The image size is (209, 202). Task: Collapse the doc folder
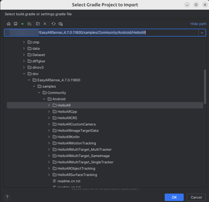pyautogui.click(x=24, y=74)
